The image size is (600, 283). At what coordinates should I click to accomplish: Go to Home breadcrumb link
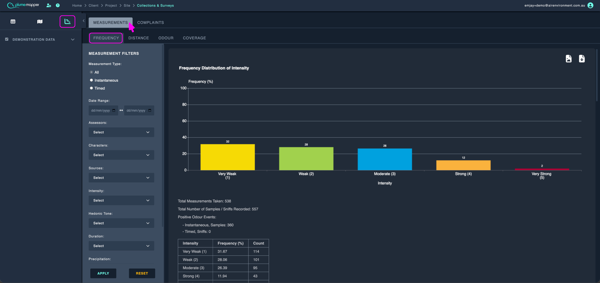tap(77, 5)
